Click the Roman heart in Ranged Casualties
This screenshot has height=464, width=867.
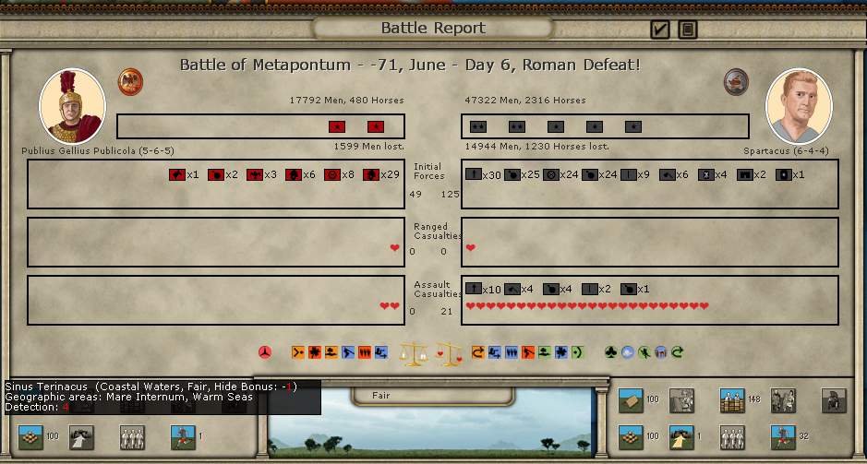tap(395, 248)
